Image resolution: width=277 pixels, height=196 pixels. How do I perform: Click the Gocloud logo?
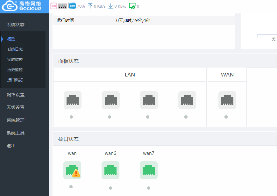(x=21, y=6)
